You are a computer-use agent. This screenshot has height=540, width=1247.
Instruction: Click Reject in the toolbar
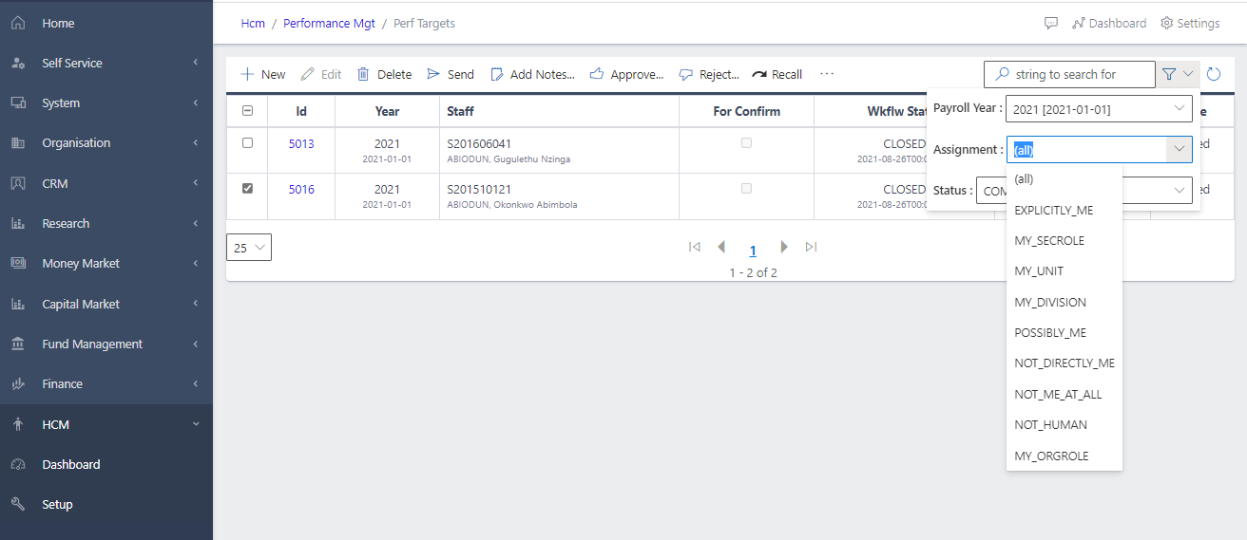coord(708,74)
